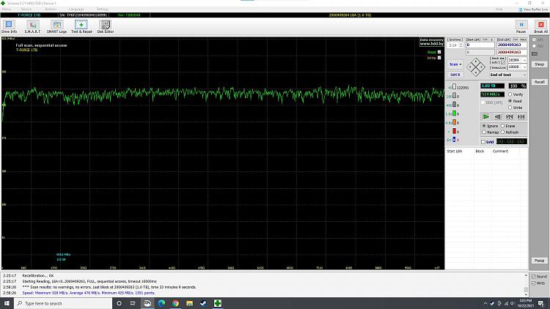Open File Explorer from taskbar

pyautogui.click(x=189, y=303)
